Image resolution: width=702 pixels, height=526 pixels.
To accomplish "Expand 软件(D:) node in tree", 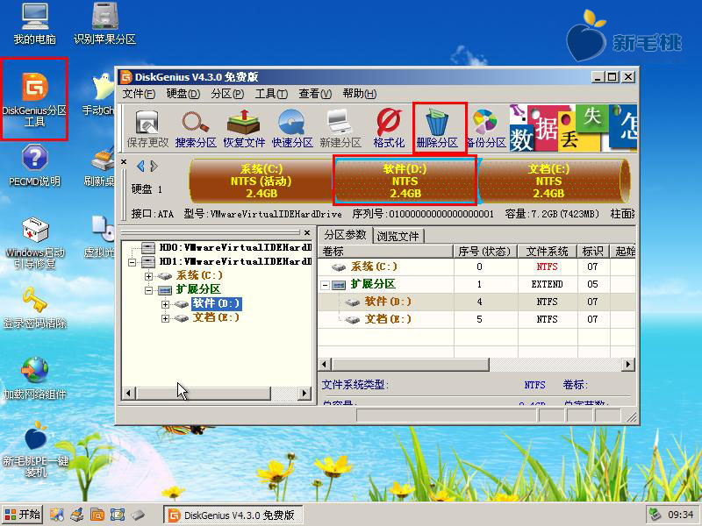I will coord(165,304).
